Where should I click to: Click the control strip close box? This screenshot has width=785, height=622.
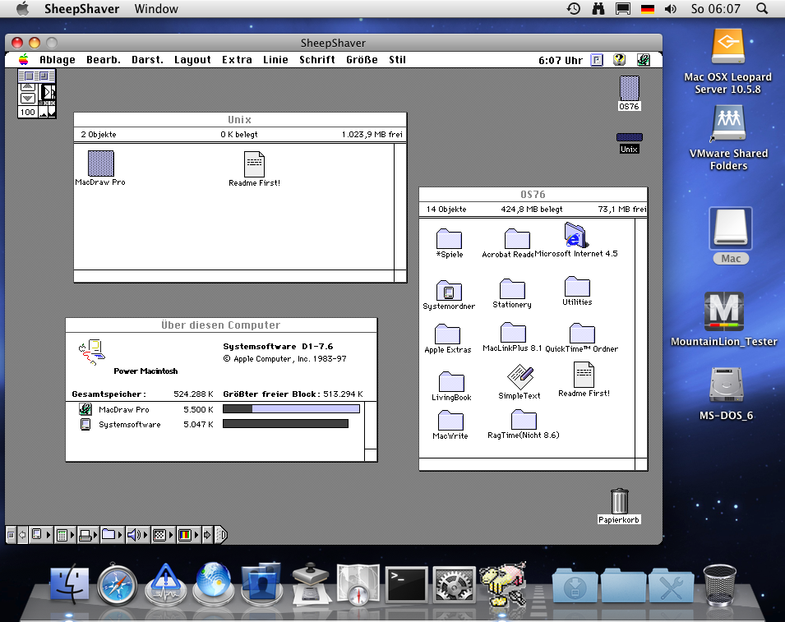11,535
